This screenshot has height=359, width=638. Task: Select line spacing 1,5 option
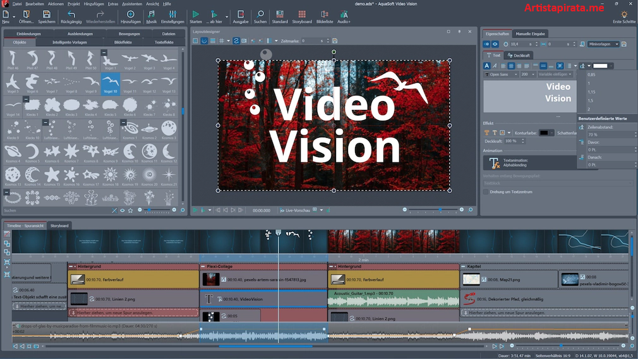591,100
